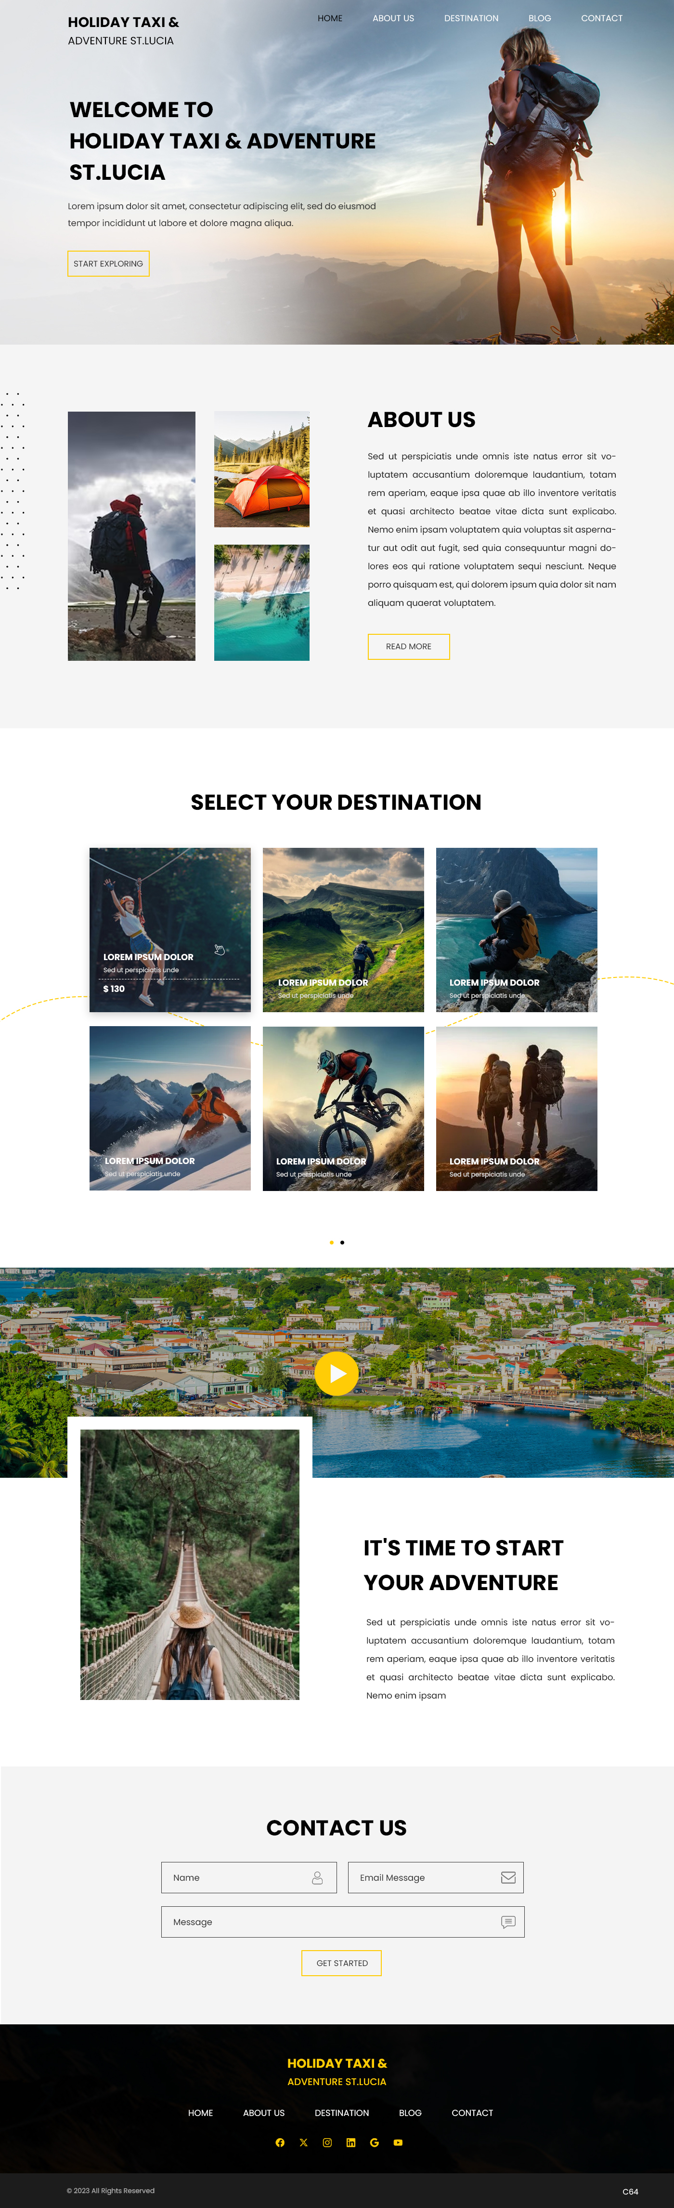The image size is (674, 2208).
Task: Click the Read More button
Action: click(409, 646)
